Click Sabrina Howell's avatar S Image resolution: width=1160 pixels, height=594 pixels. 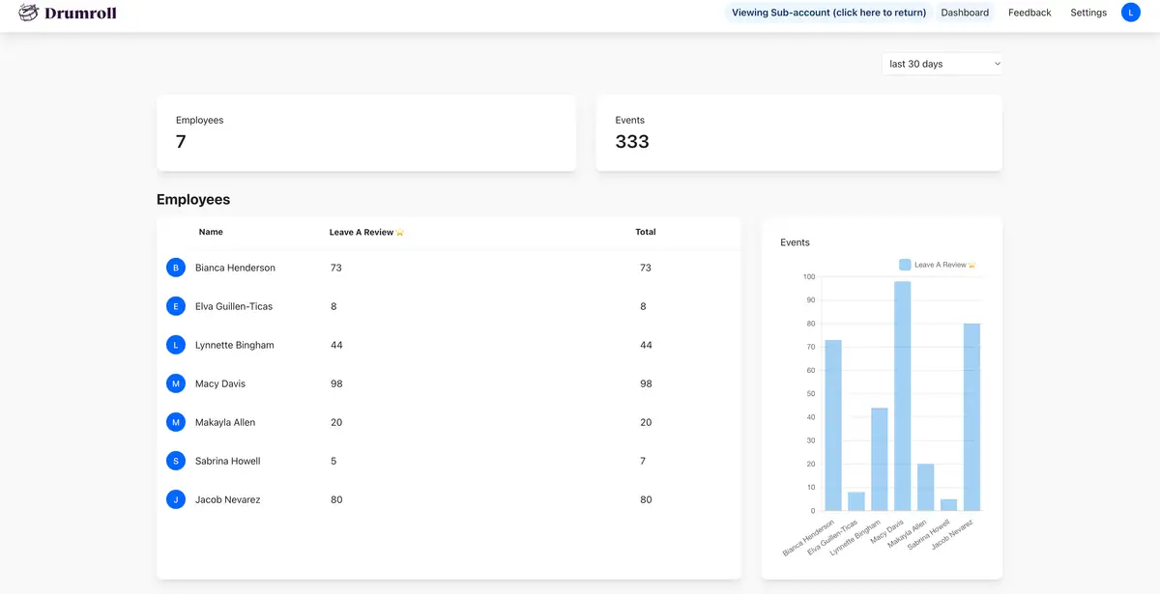point(176,461)
